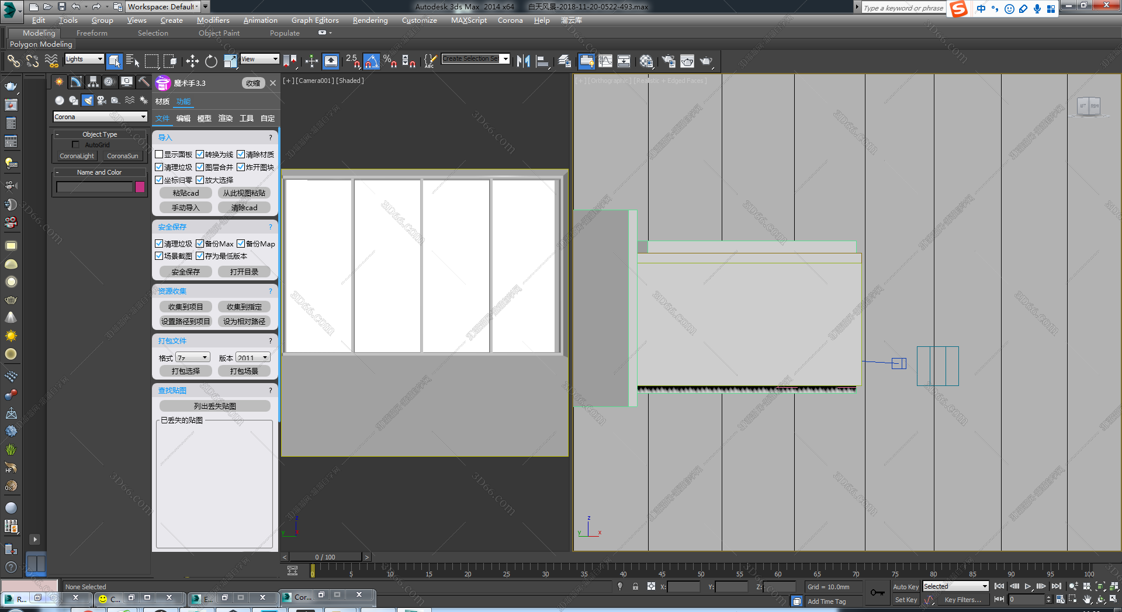The image size is (1122, 612).
Task: Open the Curve Editor
Action: (605, 61)
